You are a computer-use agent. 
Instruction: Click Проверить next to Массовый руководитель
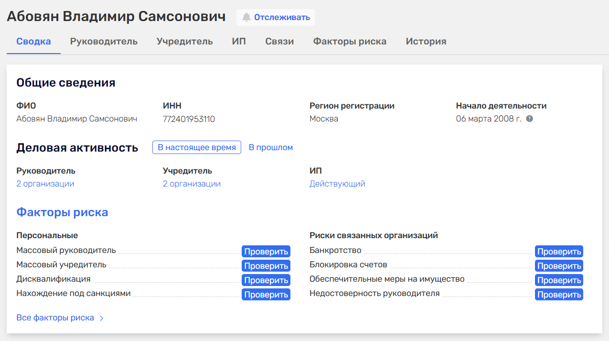266,251
